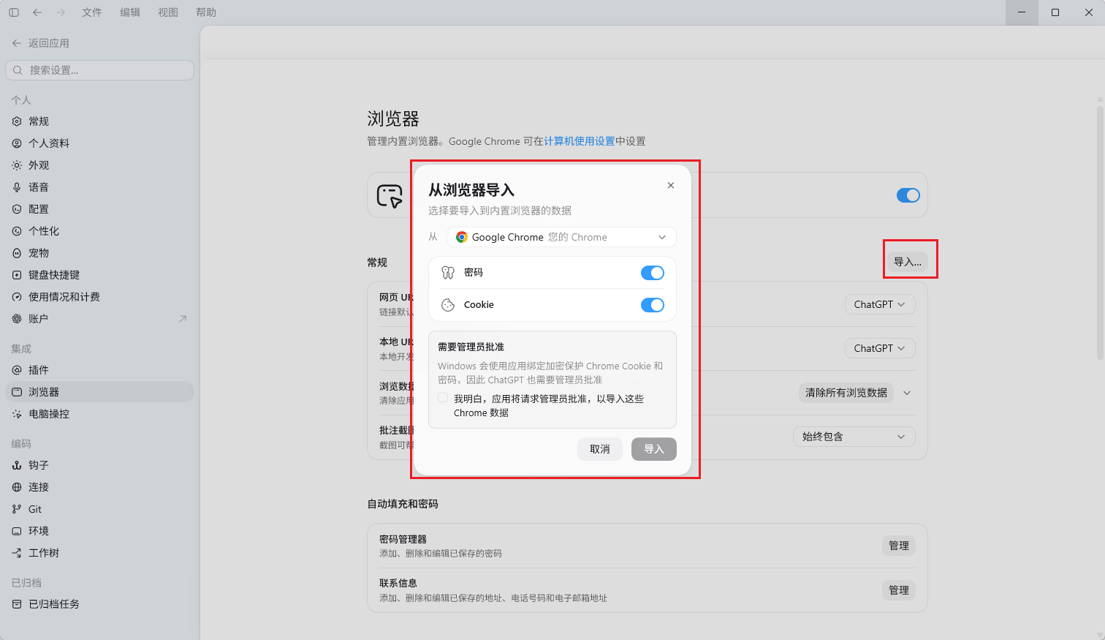The image size is (1105, 640).
Task: Open 语音 microphone icon
Action: coord(17,187)
